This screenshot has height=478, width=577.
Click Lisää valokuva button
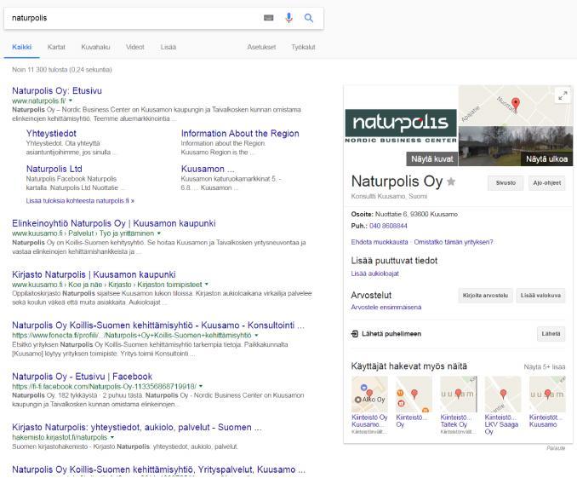[x=540, y=296]
